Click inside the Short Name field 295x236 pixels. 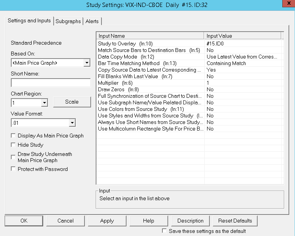click(50, 83)
